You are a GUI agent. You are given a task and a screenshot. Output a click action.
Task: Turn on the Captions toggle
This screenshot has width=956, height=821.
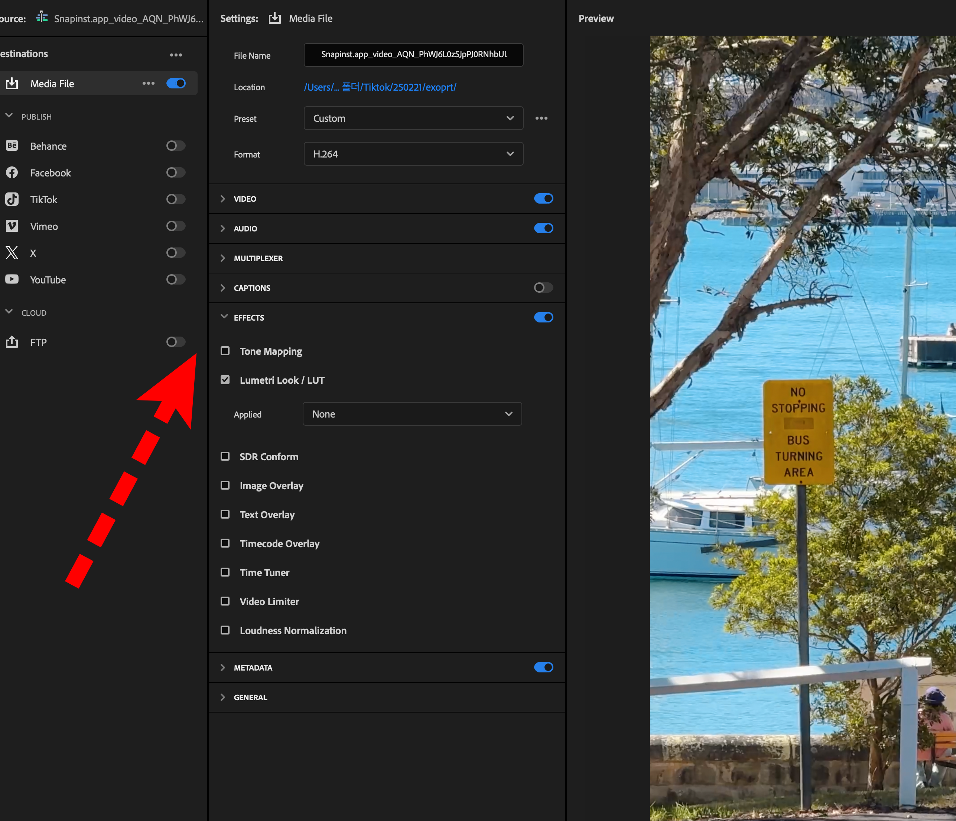(543, 288)
